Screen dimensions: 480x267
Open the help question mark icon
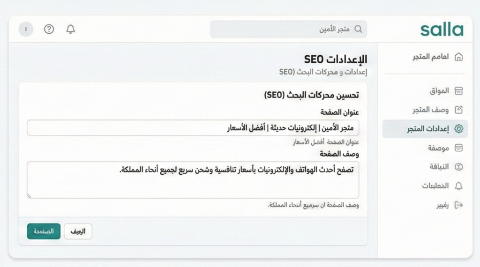(x=49, y=29)
